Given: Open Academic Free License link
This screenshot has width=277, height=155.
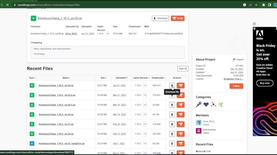Looking at the screenshot, I should (233, 79).
